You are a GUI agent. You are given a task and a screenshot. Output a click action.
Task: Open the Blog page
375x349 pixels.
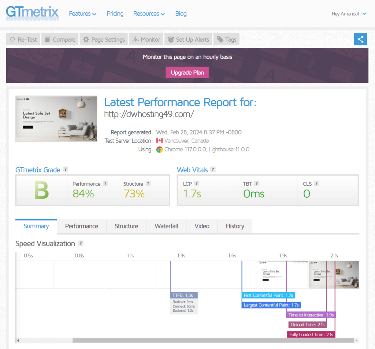181,14
